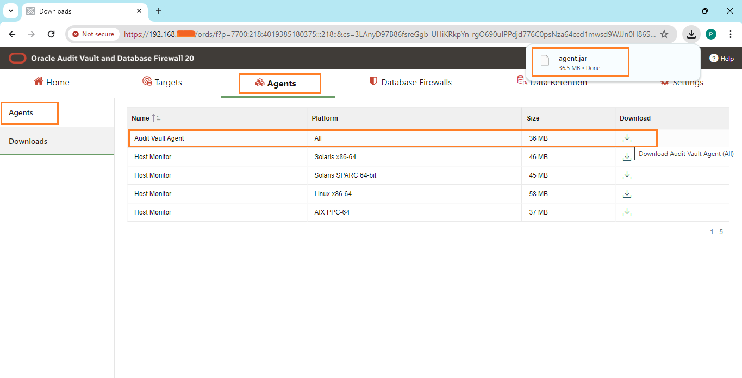The height and width of the screenshot is (378, 742).
Task: Download Host Monitor for Solaris x86-64
Action: coord(627,156)
